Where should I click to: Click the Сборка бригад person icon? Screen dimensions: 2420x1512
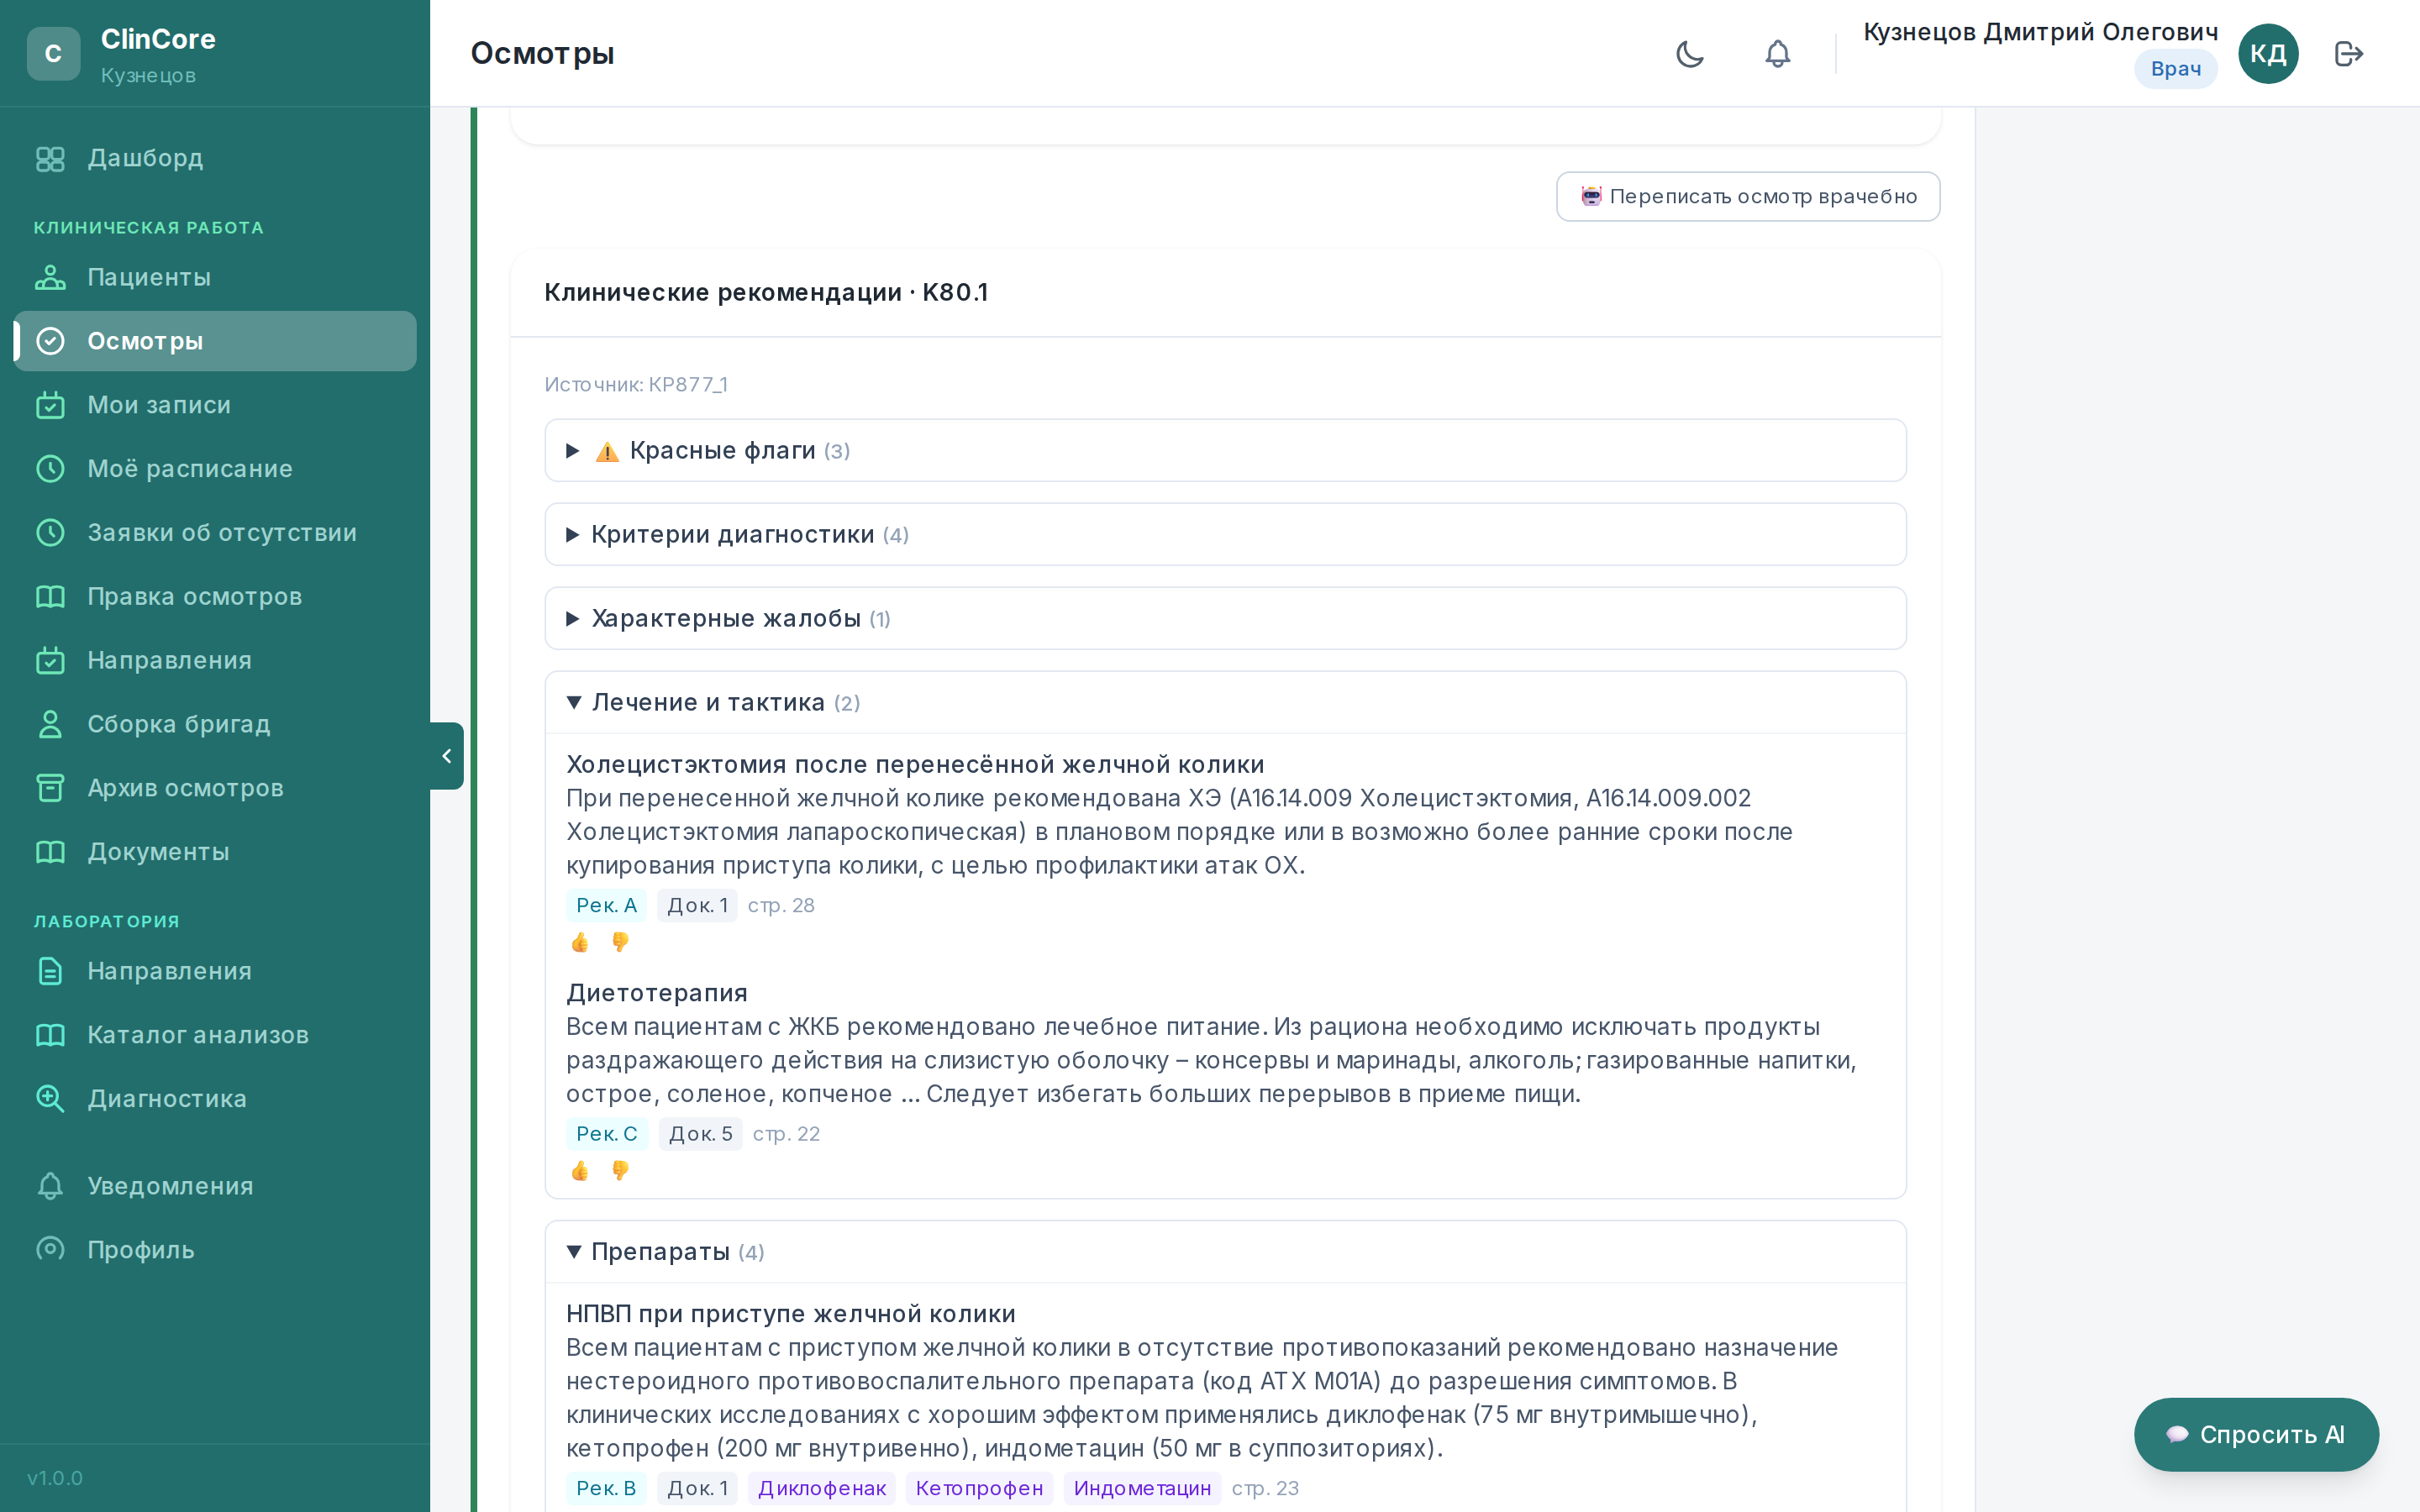tap(50, 724)
